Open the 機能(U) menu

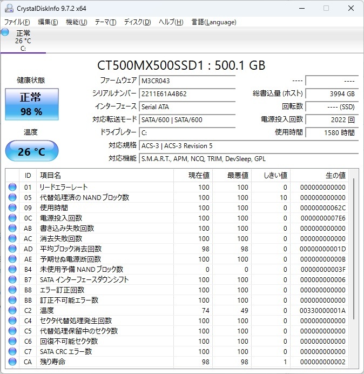pos(76,22)
